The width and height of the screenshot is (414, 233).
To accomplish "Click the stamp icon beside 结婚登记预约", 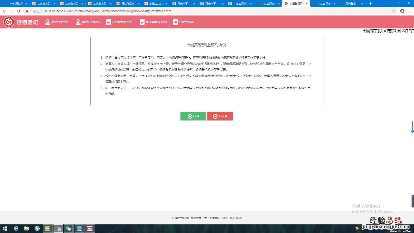I will pyautogui.click(x=48, y=22).
